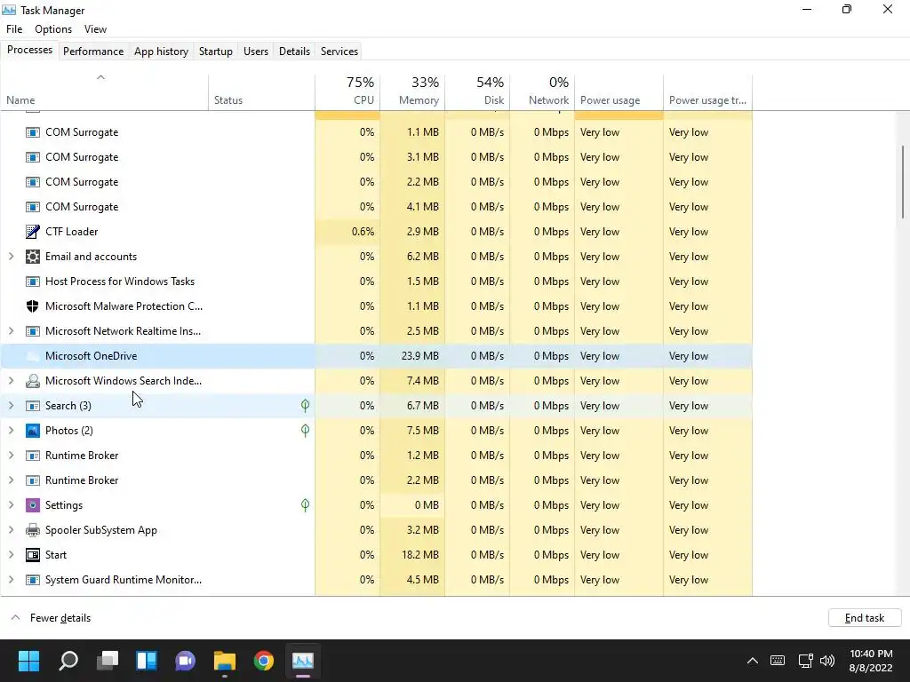910x682 pixels.
Task: Show hidden tray icons chevron
Action: [752, 661]
